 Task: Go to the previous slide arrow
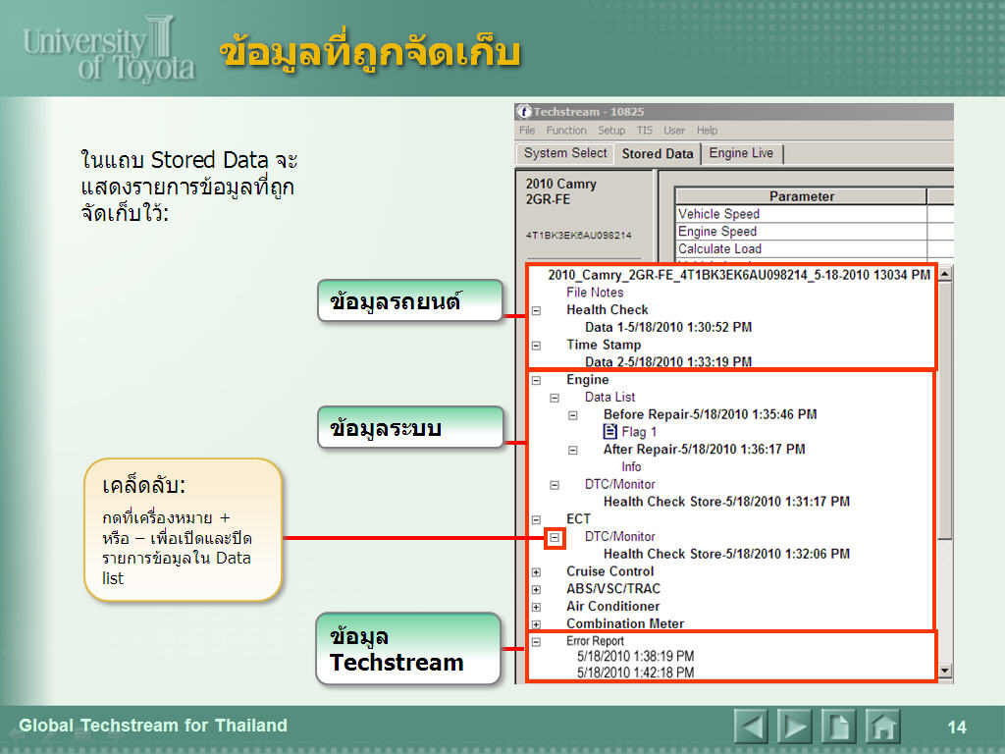coord(751,727)
